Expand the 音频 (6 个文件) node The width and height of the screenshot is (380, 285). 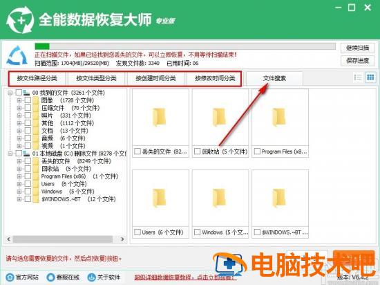click(x=19, y=138)
